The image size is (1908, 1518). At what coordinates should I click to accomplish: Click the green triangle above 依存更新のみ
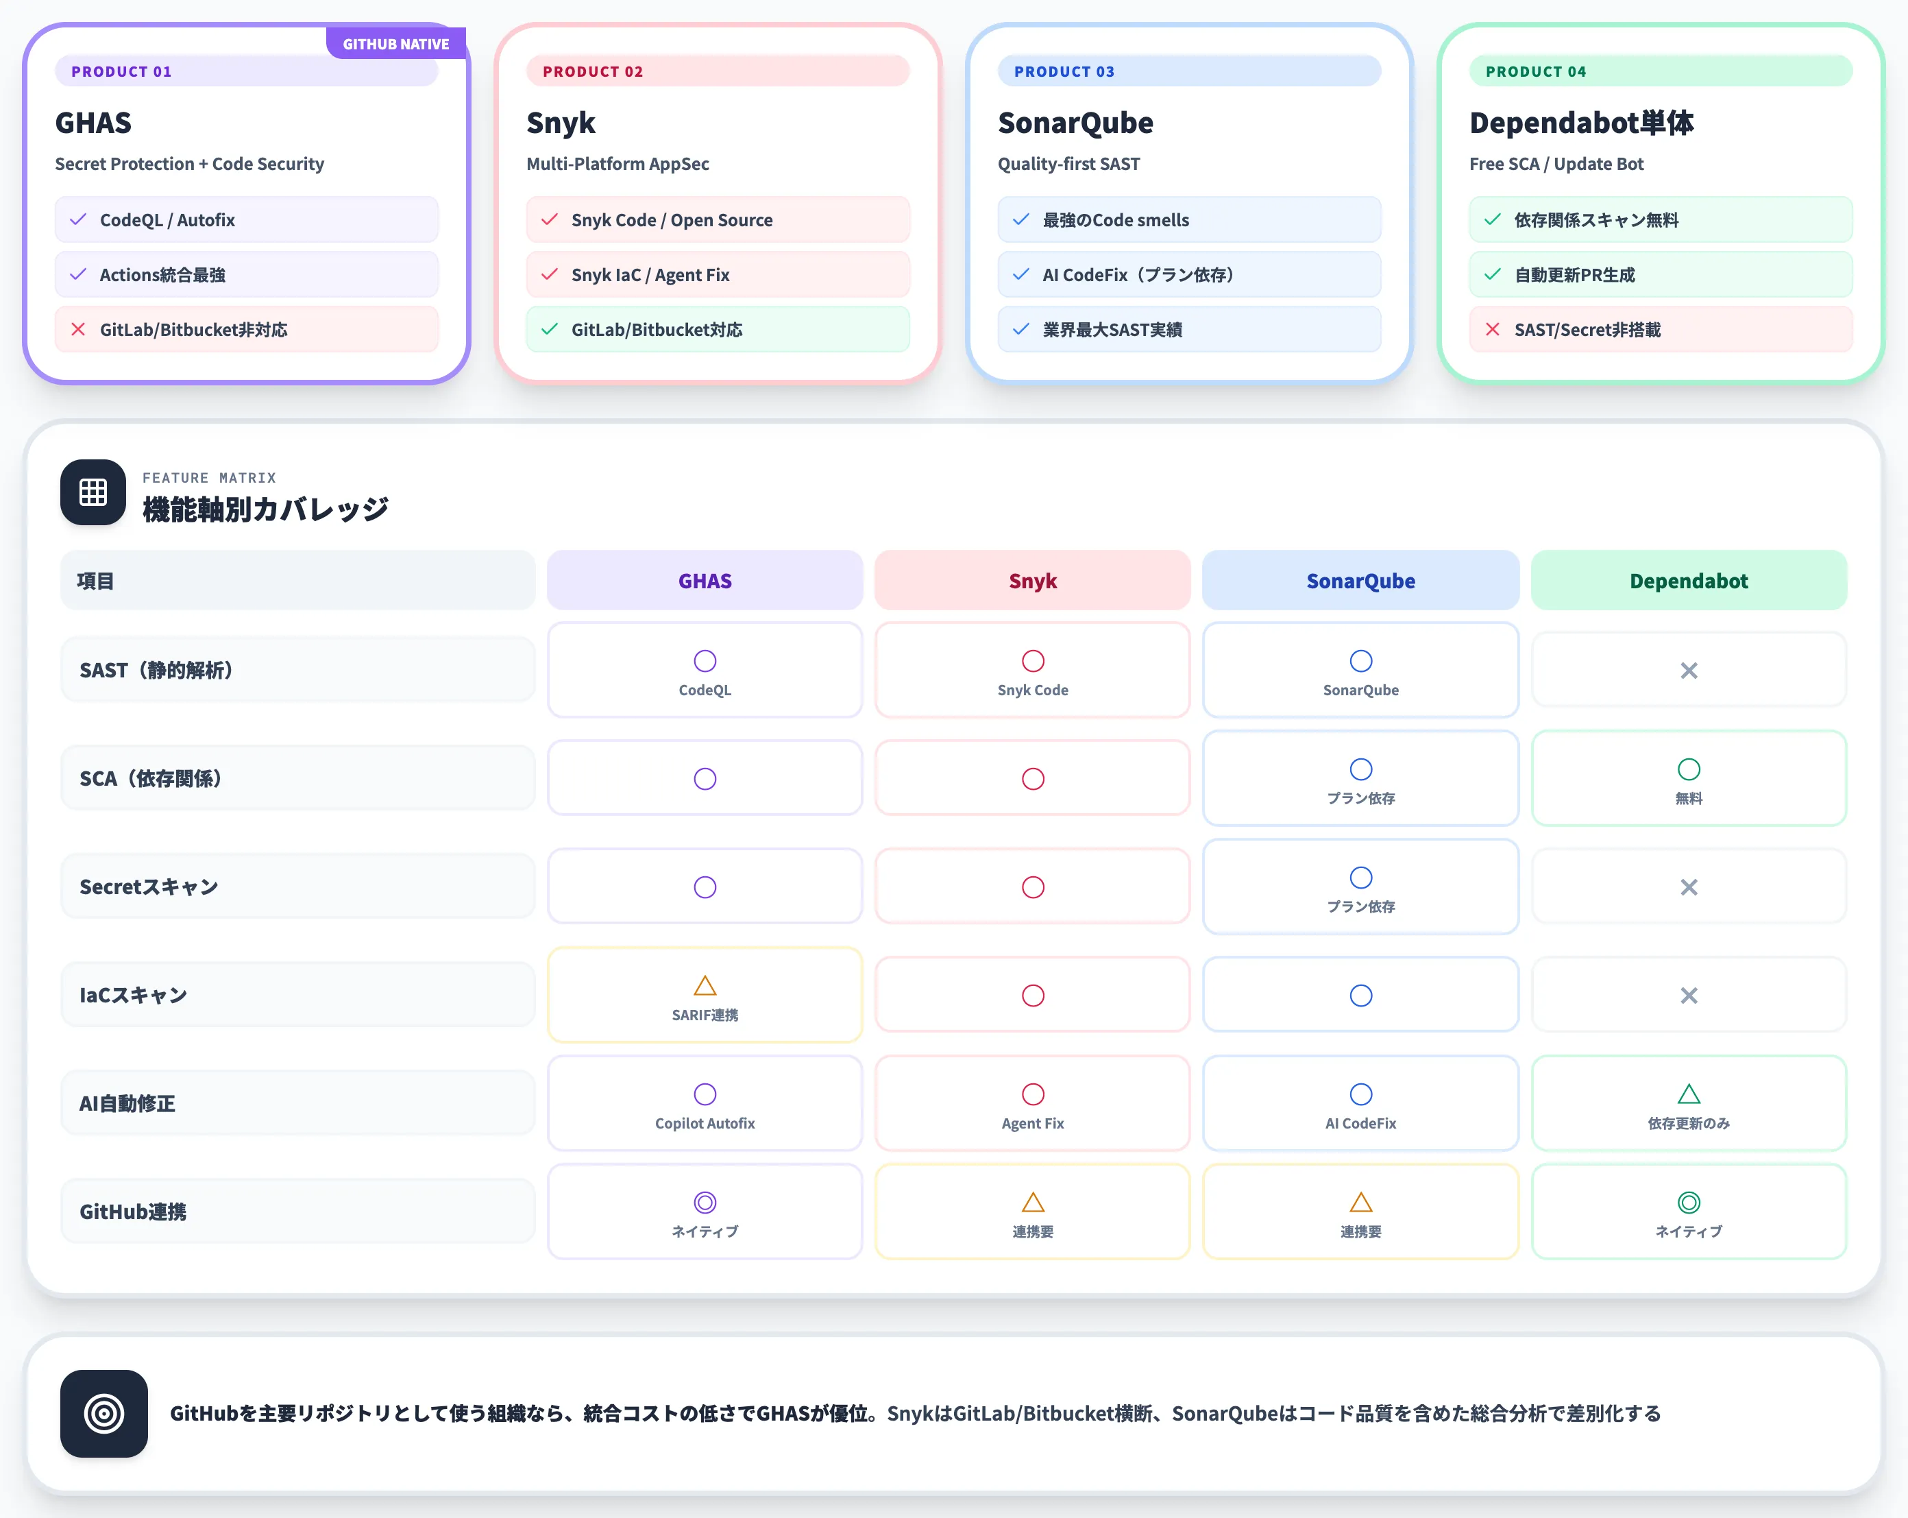[x=1689, y=1094]
